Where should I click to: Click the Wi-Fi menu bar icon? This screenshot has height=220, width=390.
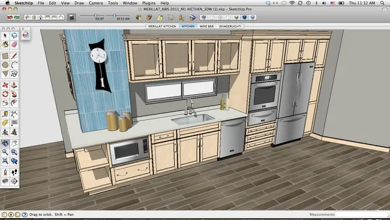pos(292,3)
